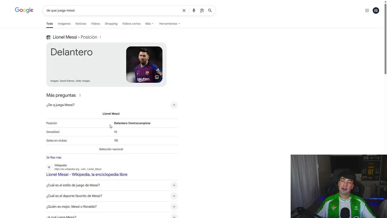Screen dimensions: 387x218
Task: Switch to the Imágenes tab
Action: 64,24
